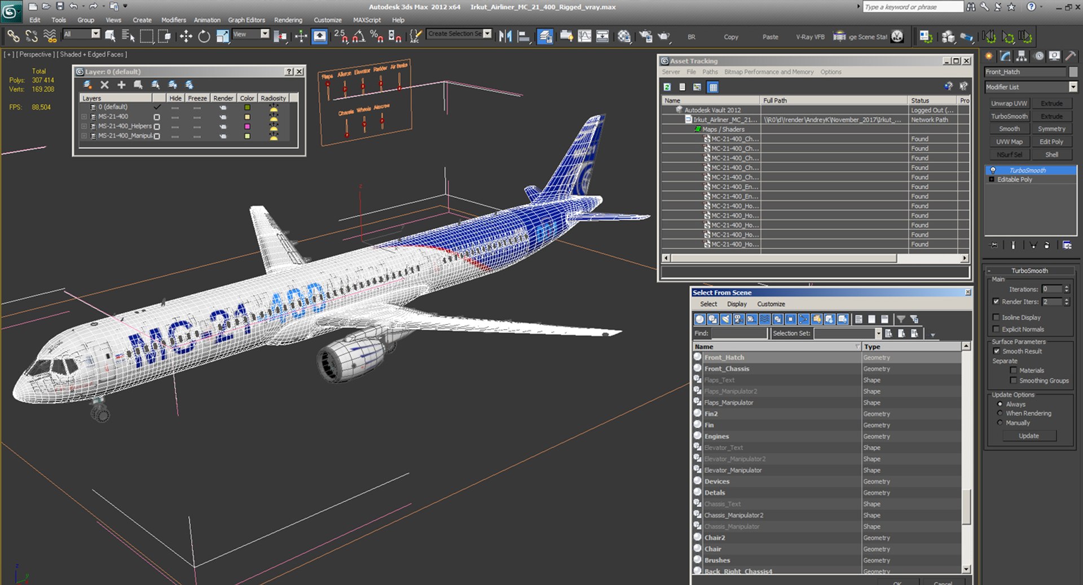Open Display menu in Select From Scene
The height and width of the screenshot is (585, 1083).
coord(737,304)
